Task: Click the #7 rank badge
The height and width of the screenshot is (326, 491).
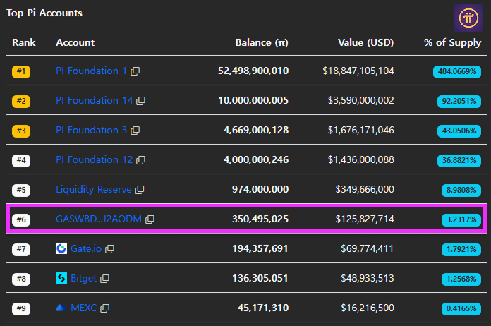Action: tap(21, 250)
